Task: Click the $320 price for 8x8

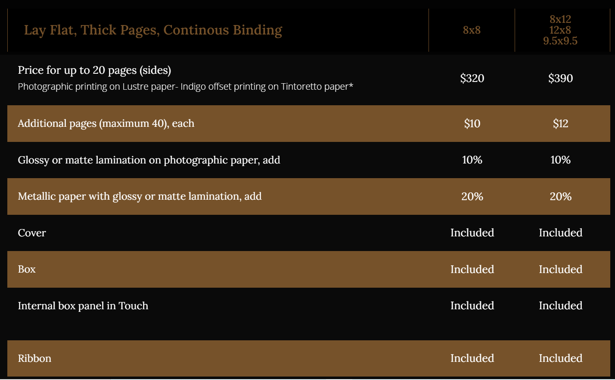Action: coord(472,78)
